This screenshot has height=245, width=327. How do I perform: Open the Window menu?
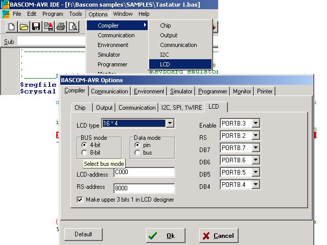(123, 14)
